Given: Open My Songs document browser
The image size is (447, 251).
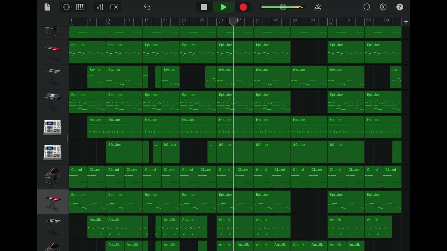Looking at the screenshot, I should pos(47,7).
